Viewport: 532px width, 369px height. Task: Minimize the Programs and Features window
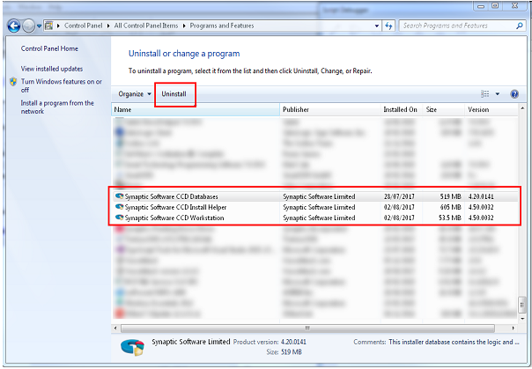click(x=481, y=6)
